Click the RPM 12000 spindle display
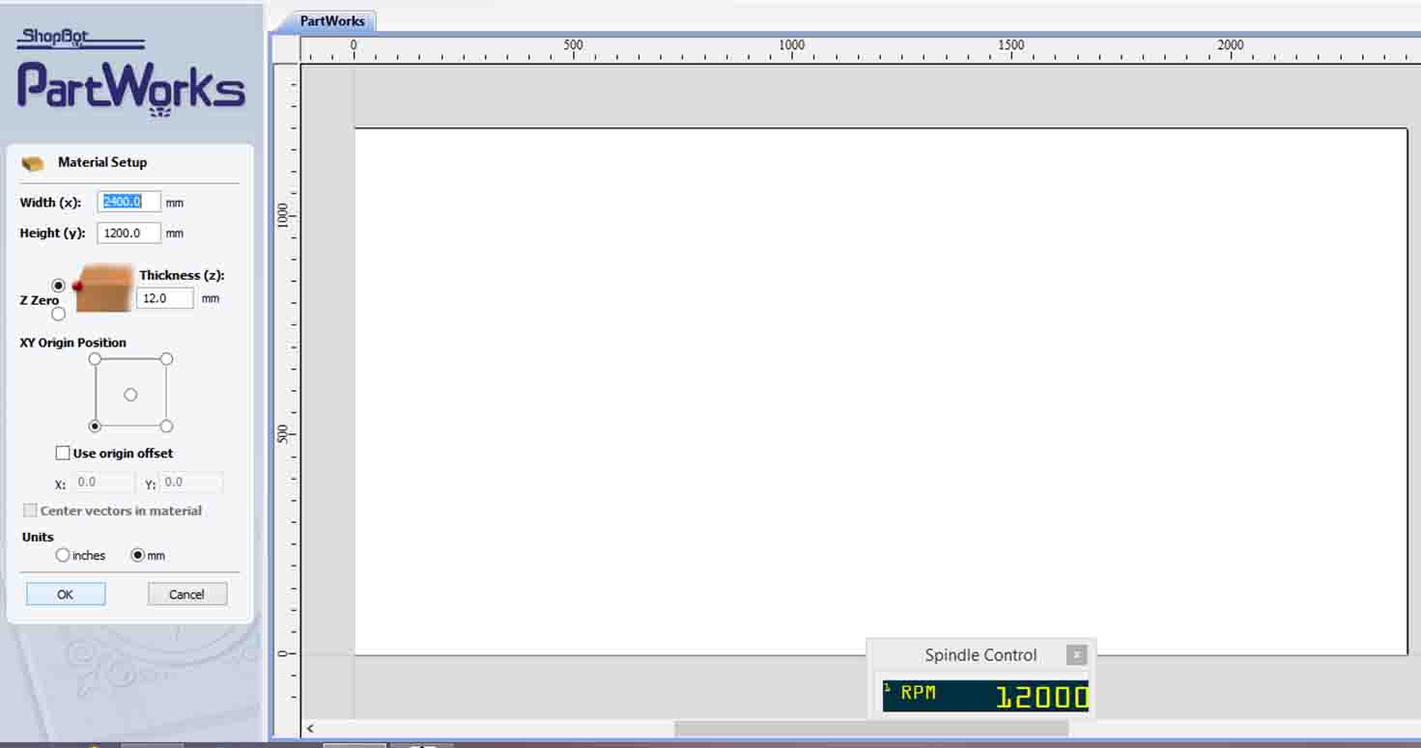This screenshot has width=1421, height=748. coord(985,695)
